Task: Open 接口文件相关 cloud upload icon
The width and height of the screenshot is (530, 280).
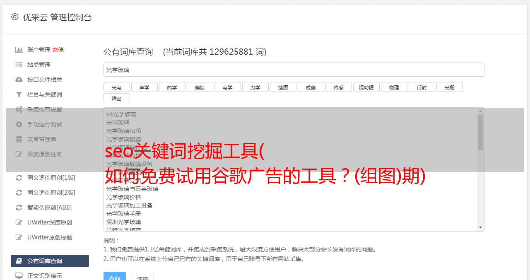Action: pyautogui.click(x=19, y=80)
